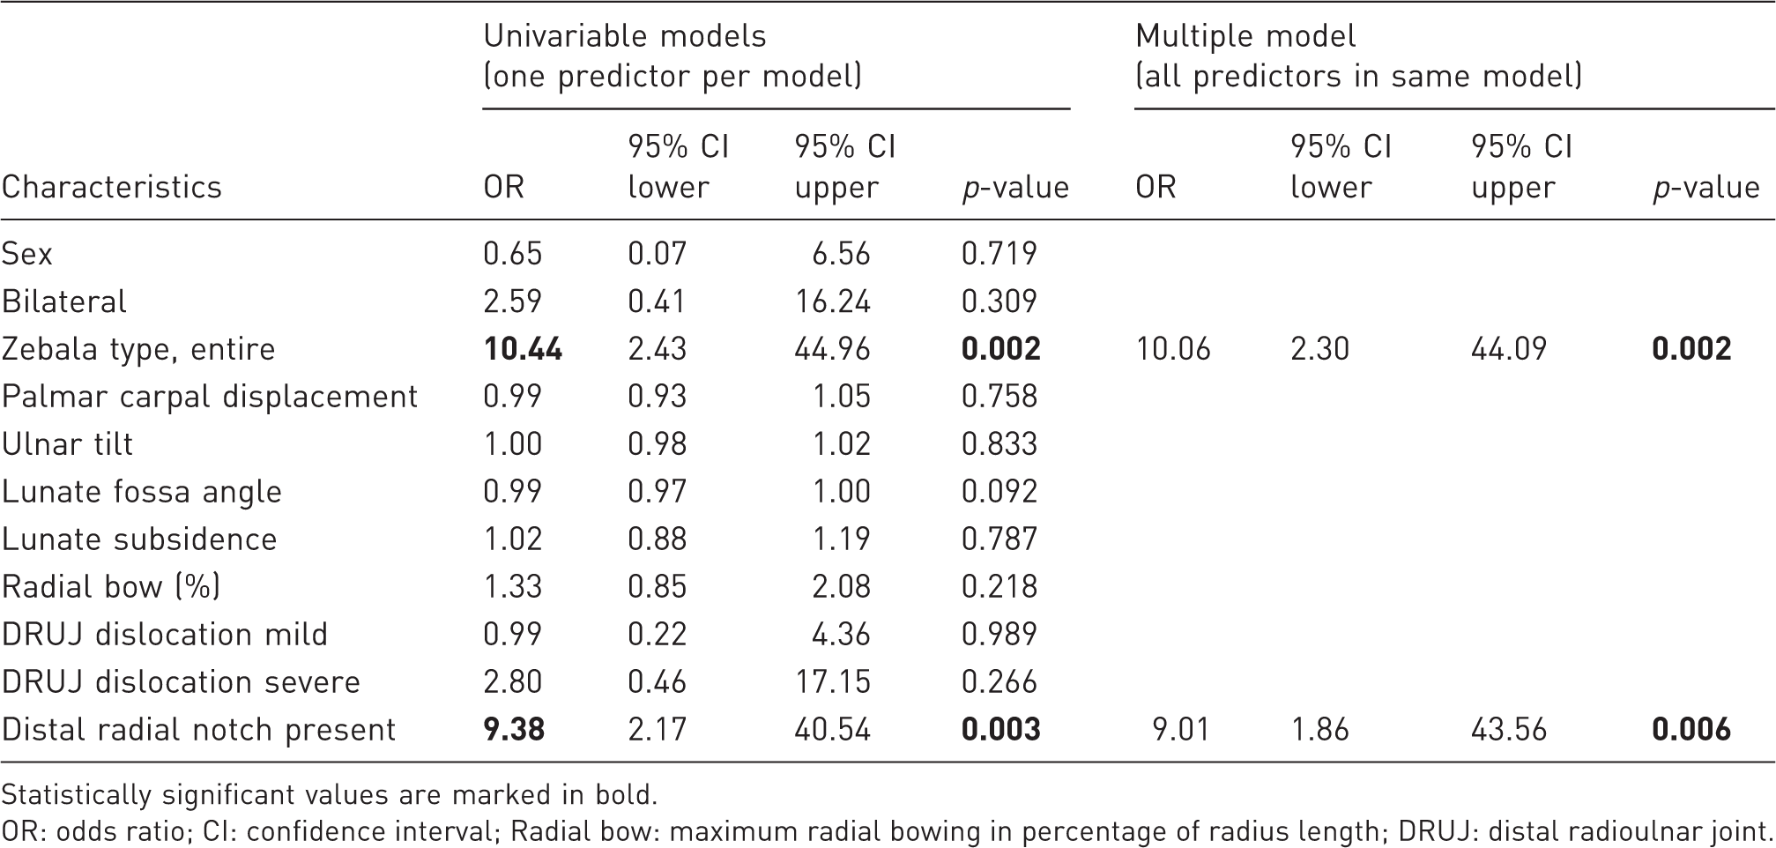Click the Lunate subsidence row label
Screen dimensions: 1776x848
[x=139, y=539]
